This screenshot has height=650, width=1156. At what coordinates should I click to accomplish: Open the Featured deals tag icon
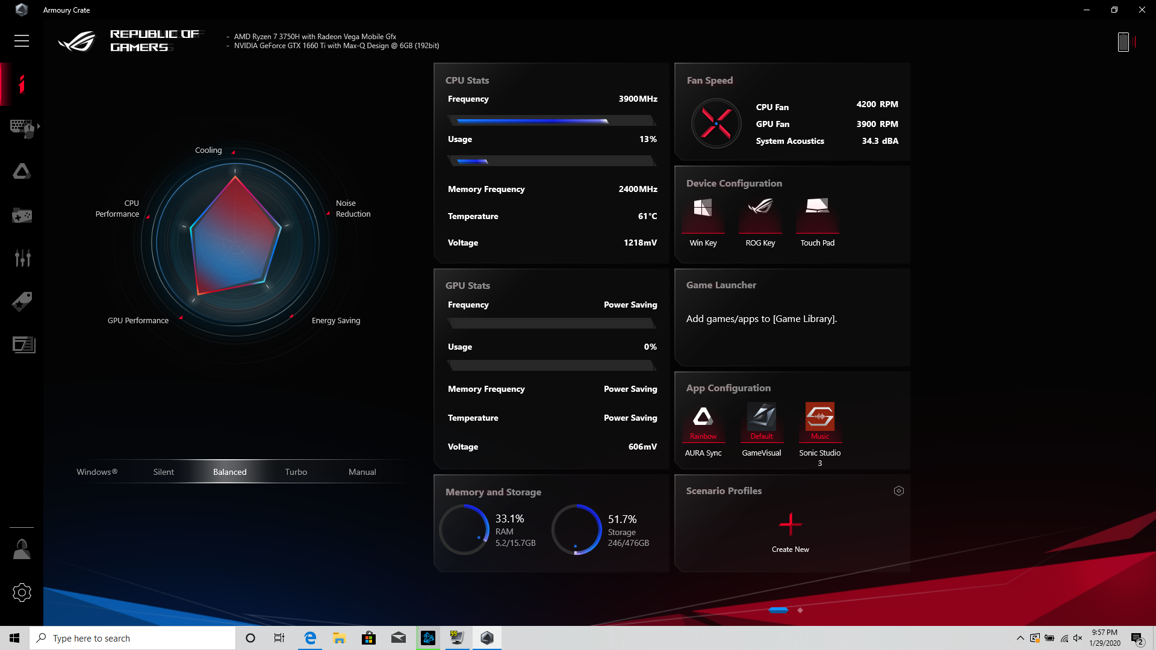coord(22,302)
